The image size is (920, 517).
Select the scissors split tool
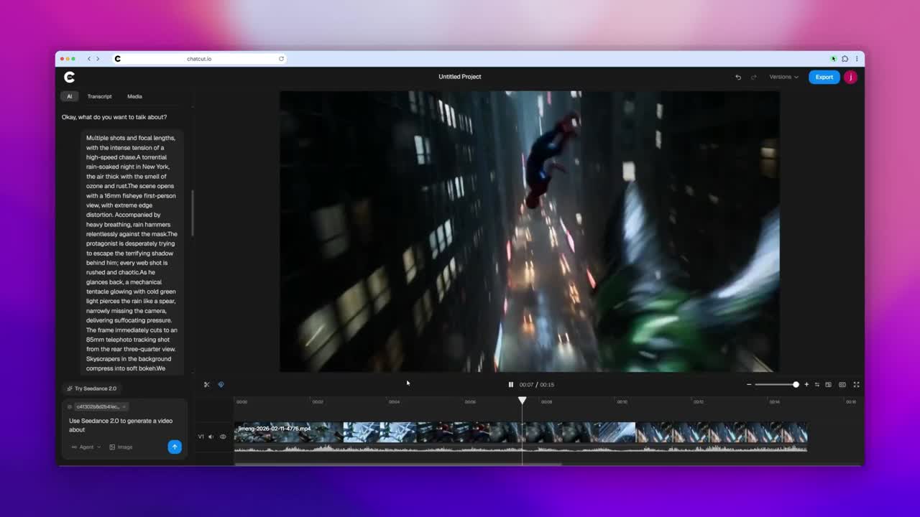coord(207,385)
